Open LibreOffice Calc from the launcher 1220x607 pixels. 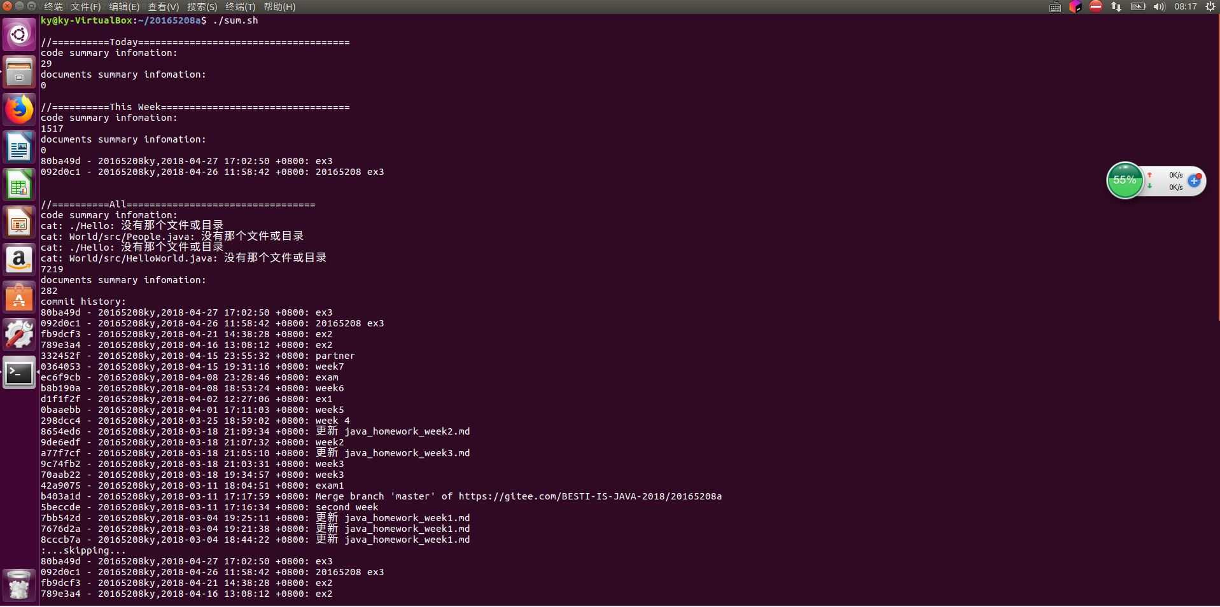pos(19,185)
